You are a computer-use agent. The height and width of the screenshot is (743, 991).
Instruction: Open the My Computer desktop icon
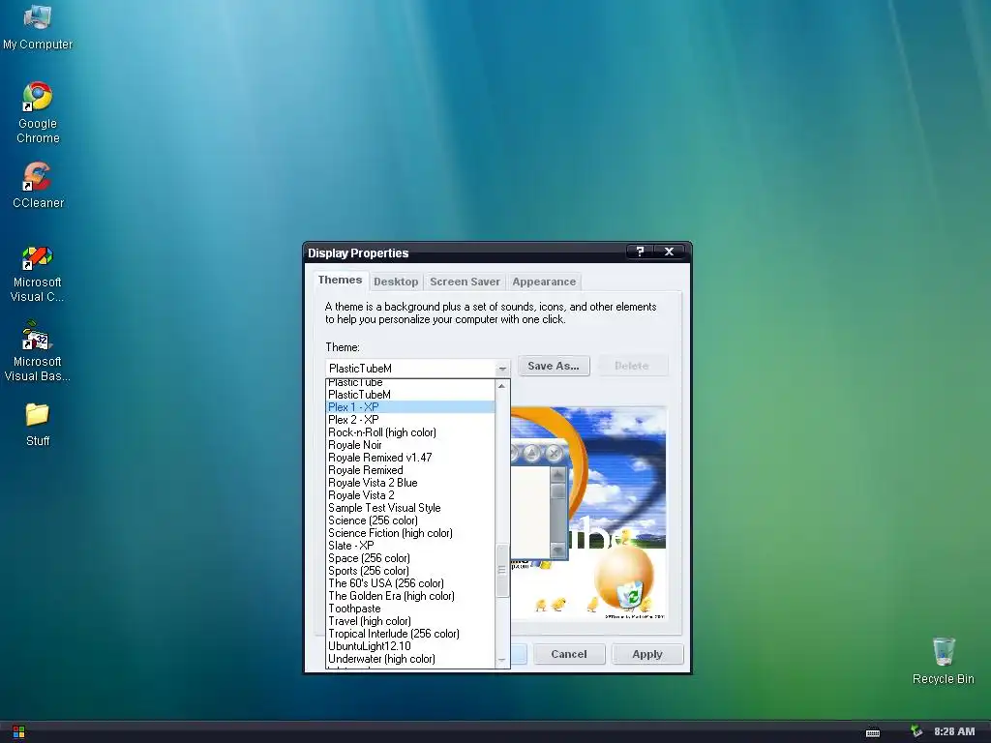tap(38, 28)
